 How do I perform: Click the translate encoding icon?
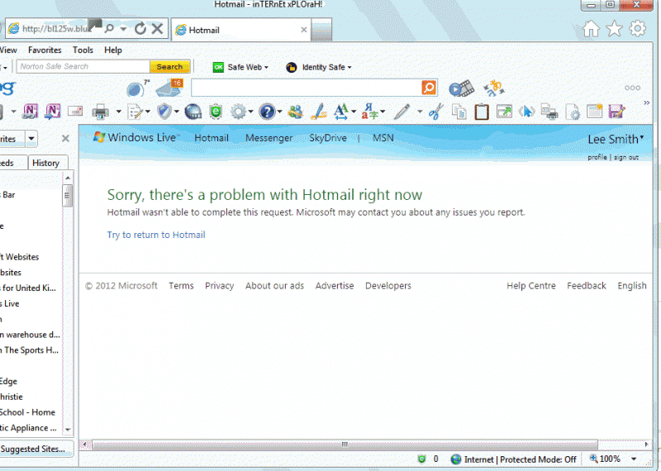(369, 112)
